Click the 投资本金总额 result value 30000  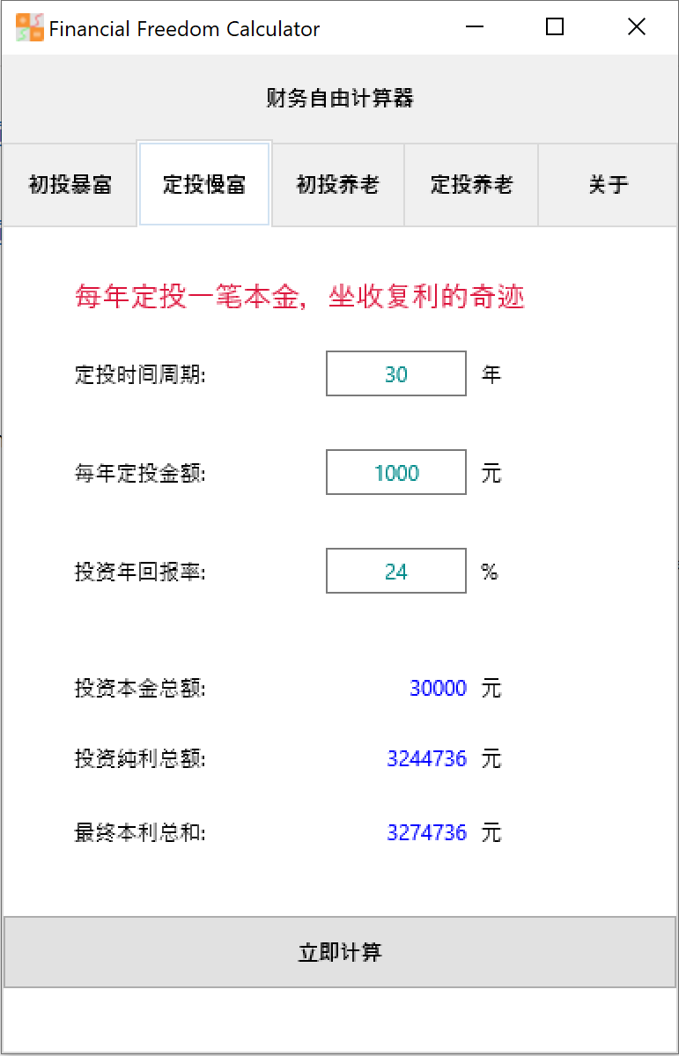tap(438, 688)
